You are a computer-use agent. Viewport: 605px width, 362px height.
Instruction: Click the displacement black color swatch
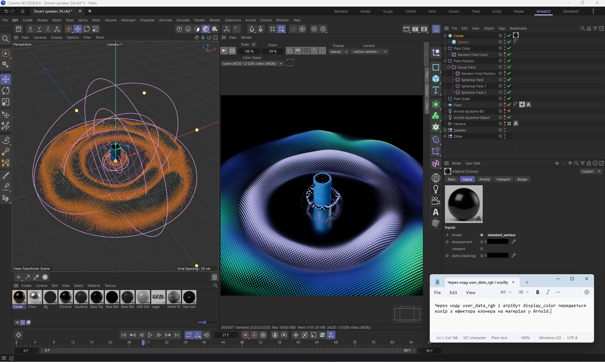498,242
